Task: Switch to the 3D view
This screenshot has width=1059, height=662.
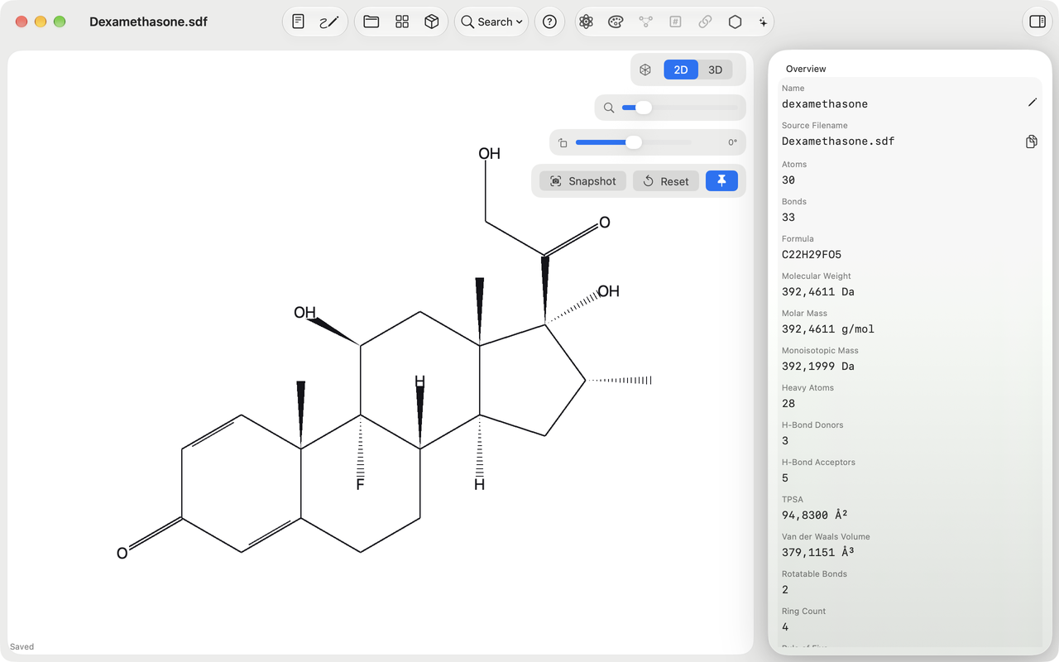Action: [716, 70]
